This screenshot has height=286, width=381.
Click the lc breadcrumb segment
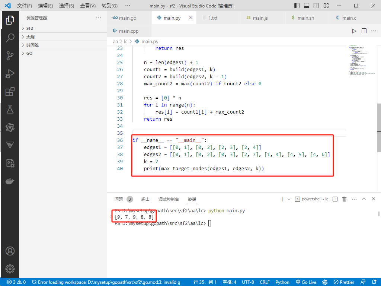pyautogui.click(x=126, y=42)
